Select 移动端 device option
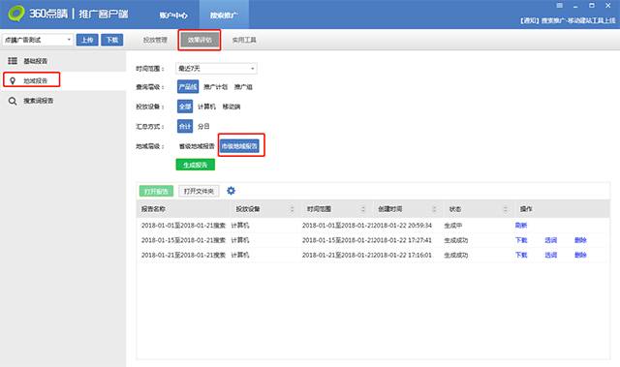 (232, 107)
